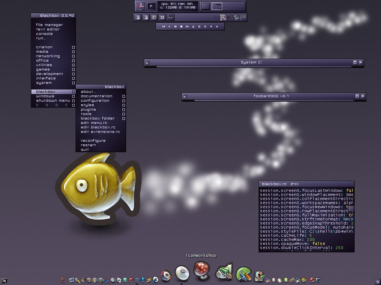Click reconfigure in the blackbox submenu

pyautogui.click(x=93, y=141)
